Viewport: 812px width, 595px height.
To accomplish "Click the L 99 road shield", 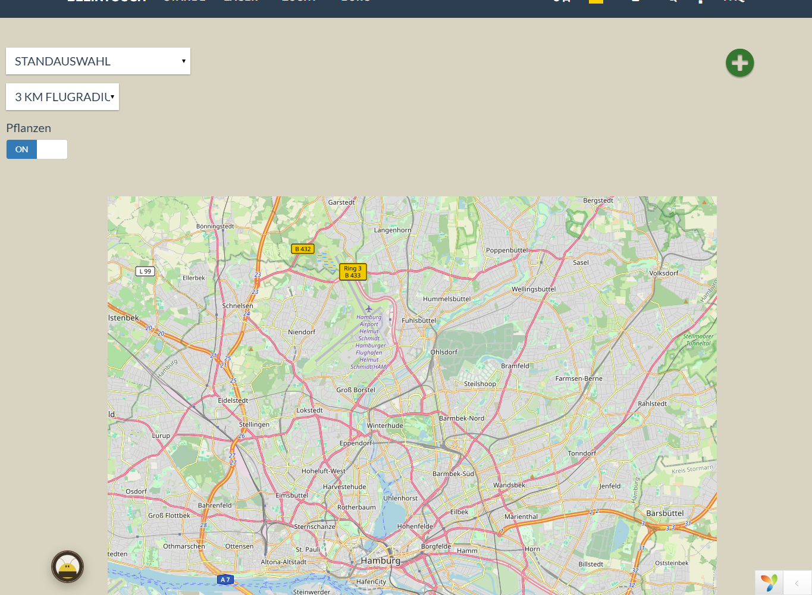I will pyautogui.click(x=145, y=271).
